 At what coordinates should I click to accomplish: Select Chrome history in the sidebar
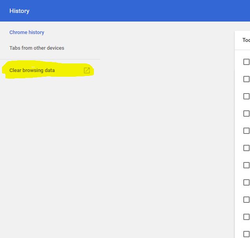(x=27, y=32)
